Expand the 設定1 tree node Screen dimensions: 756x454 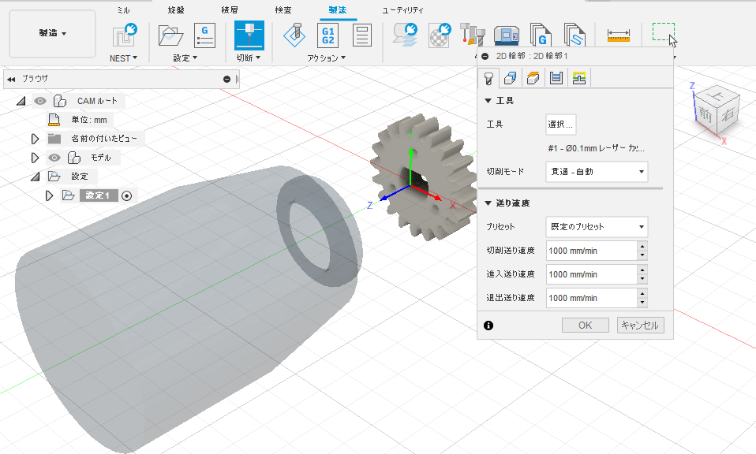tap(49, 195)
